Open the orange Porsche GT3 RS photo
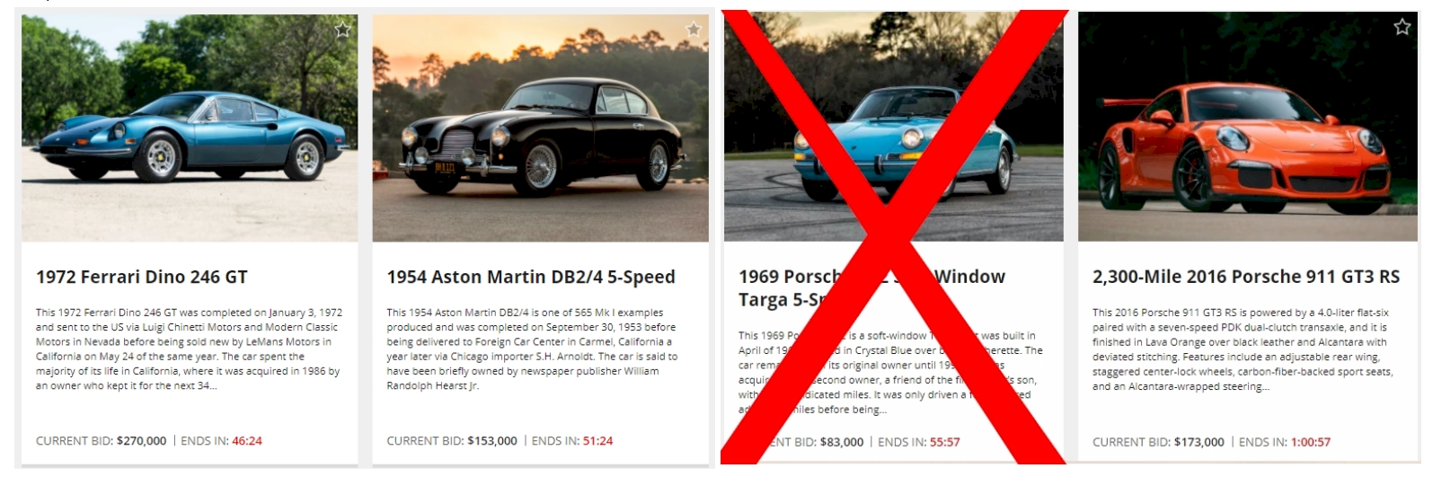Viewport: 1433px width, 477px height. (1248, 127)
